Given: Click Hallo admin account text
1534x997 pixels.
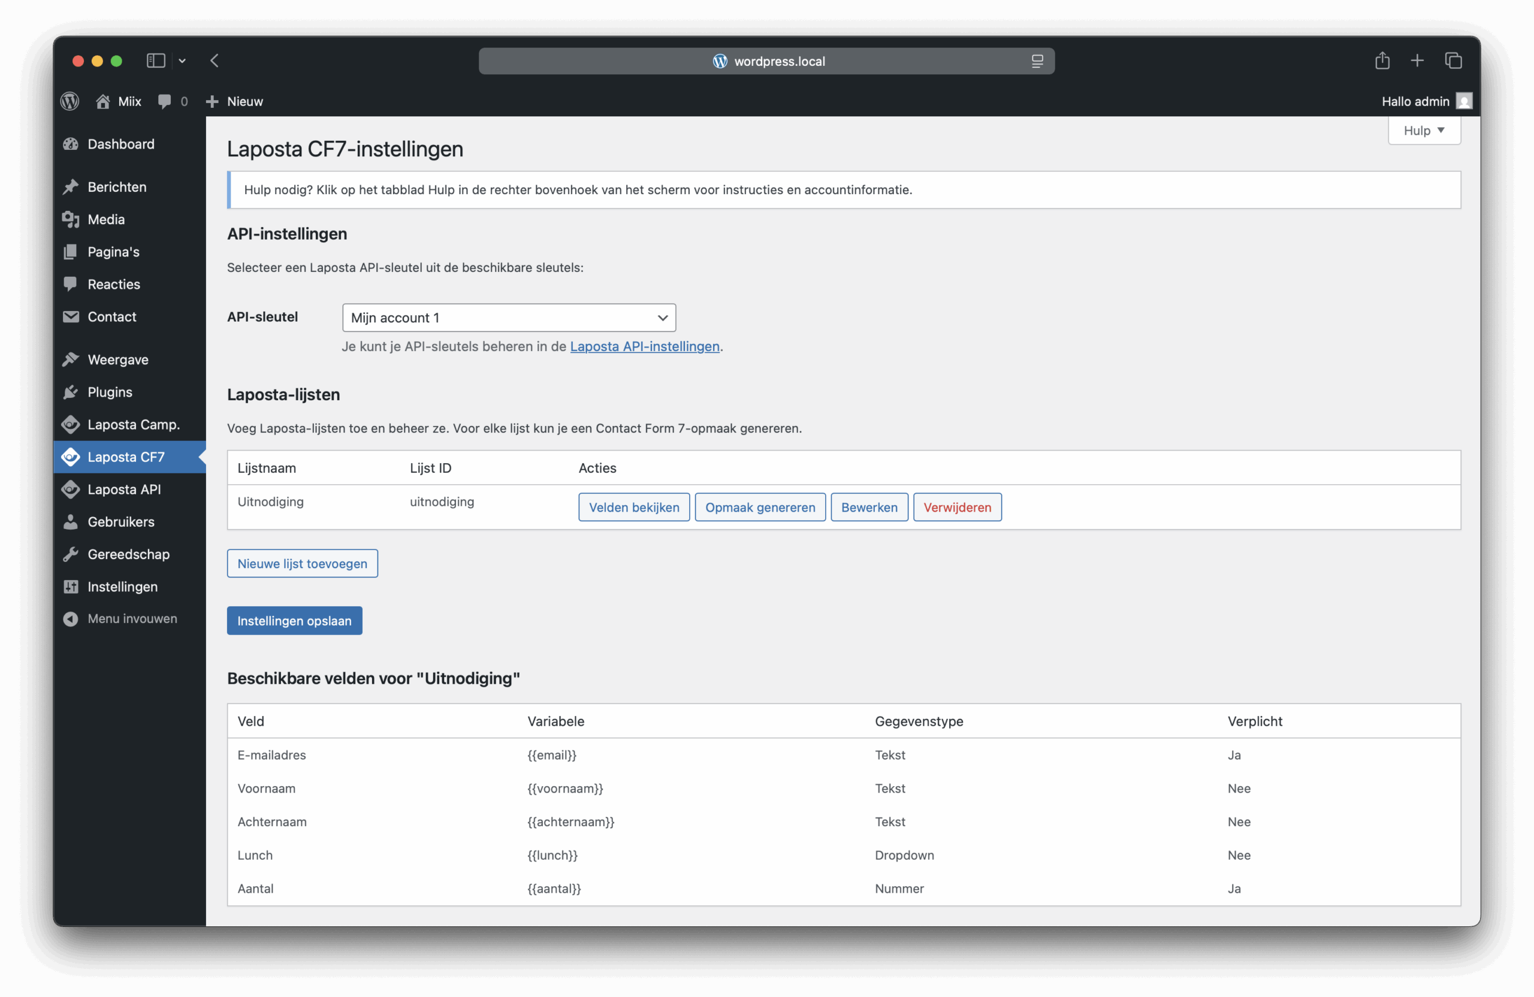Looking at the screenshot, I should pyautogui.click(x=1415, y=101).
